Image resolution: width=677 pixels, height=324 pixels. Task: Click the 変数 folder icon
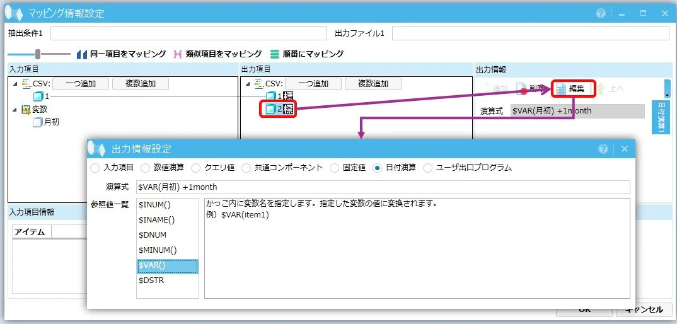coord(25,110)
